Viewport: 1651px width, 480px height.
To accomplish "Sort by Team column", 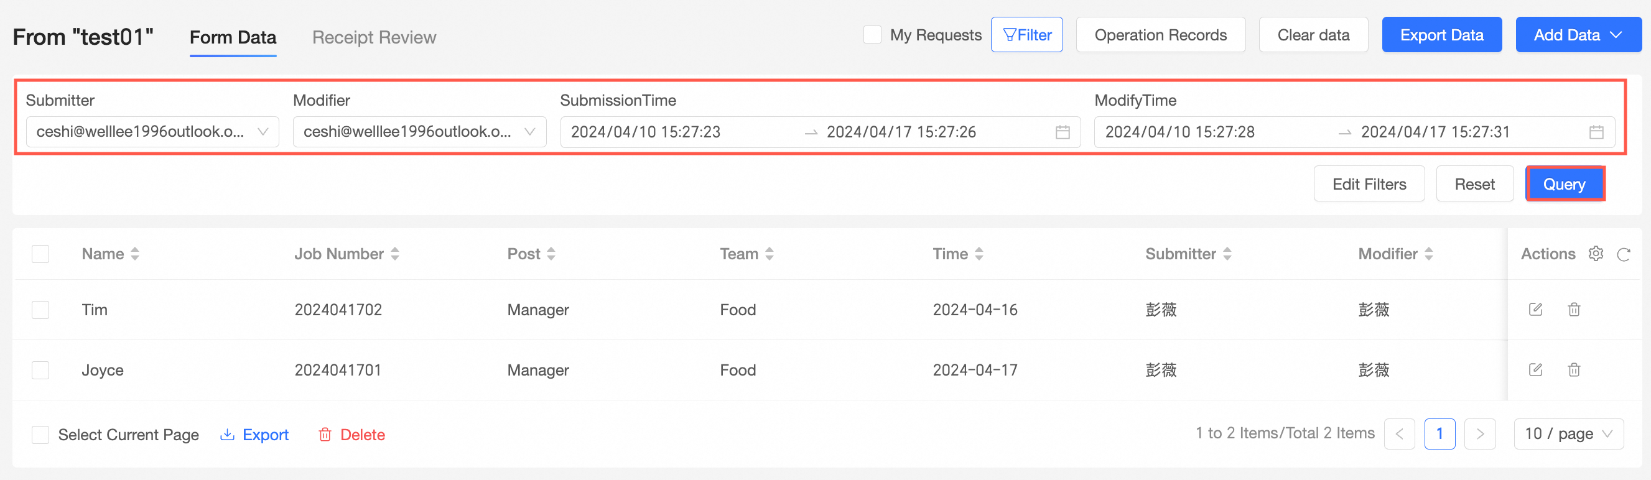I will point(769,254).
